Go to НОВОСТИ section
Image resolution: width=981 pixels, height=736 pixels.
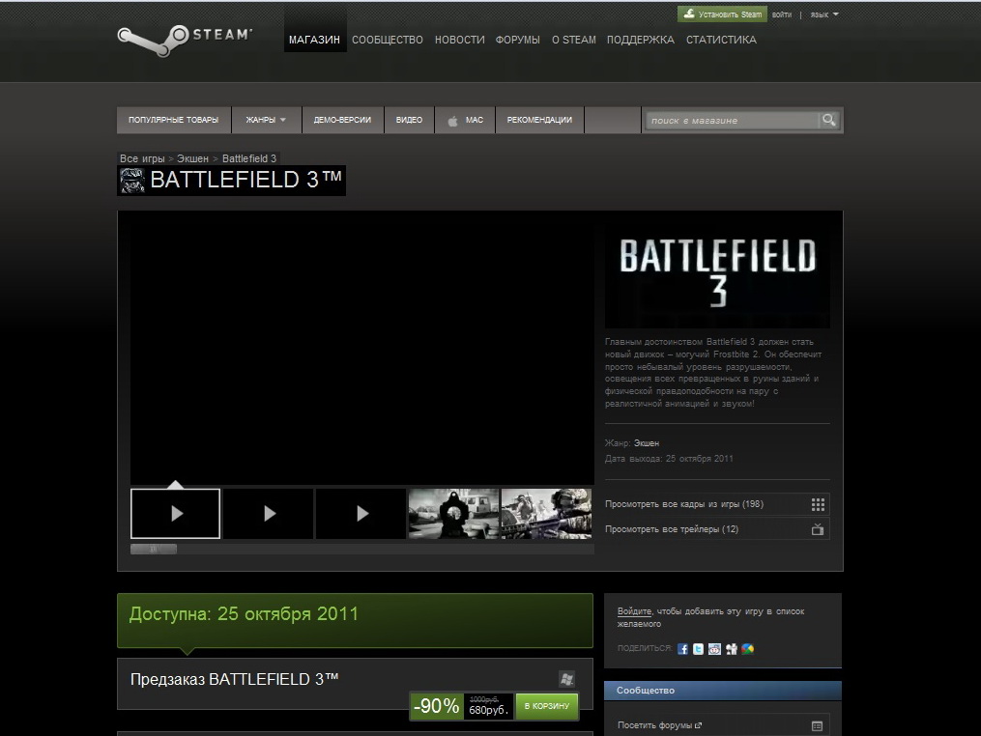pyautogui.click(x=460, y=40)
